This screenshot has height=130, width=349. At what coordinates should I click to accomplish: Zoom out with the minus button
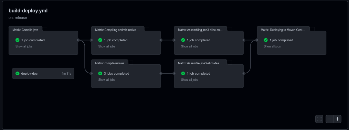pyautogui.click(x=330, y=119)
